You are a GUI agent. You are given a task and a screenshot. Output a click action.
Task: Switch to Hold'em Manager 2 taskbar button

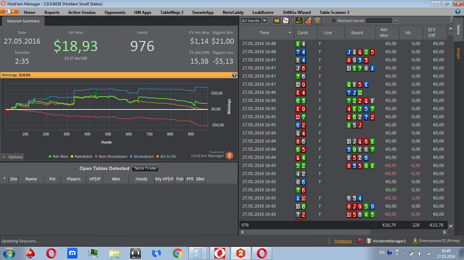pos(241,253)
